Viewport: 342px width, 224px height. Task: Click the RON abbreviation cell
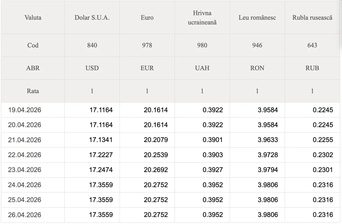pos(257,68)
